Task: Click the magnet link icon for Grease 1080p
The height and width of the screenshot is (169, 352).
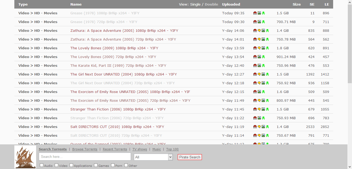Action: tap(255, 13)
